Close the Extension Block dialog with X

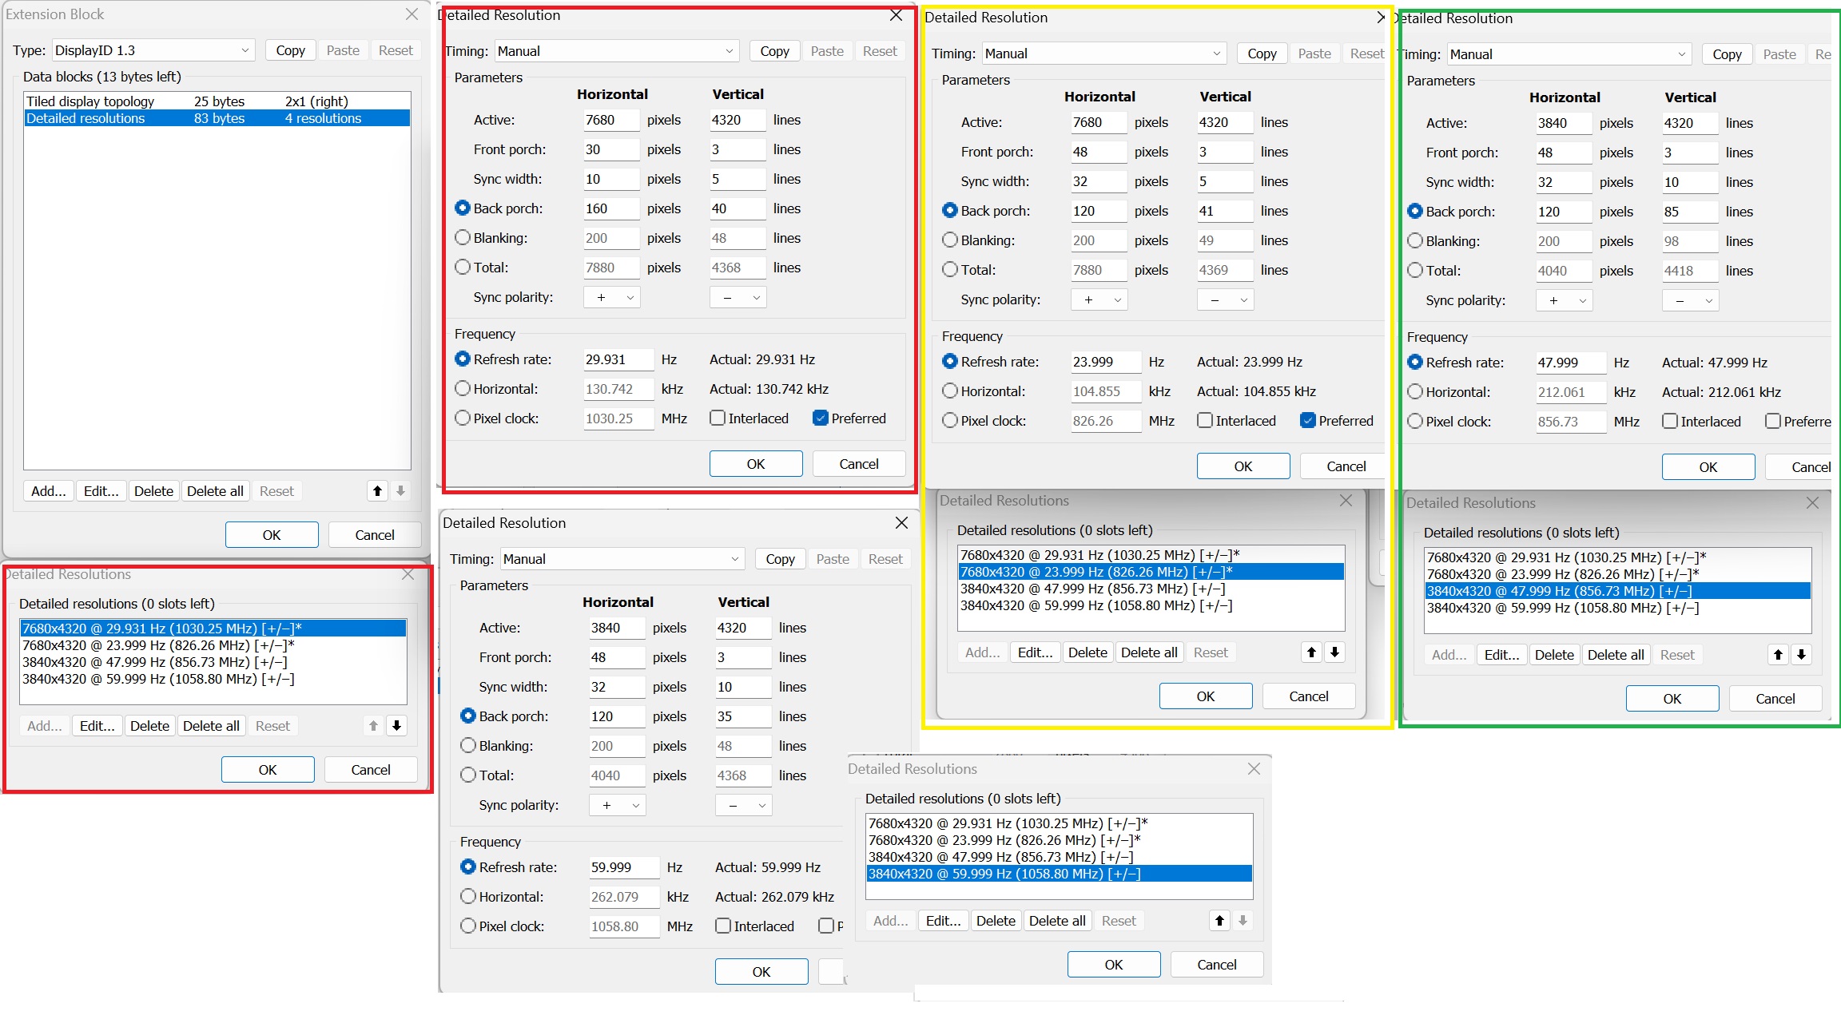(412, 14)
